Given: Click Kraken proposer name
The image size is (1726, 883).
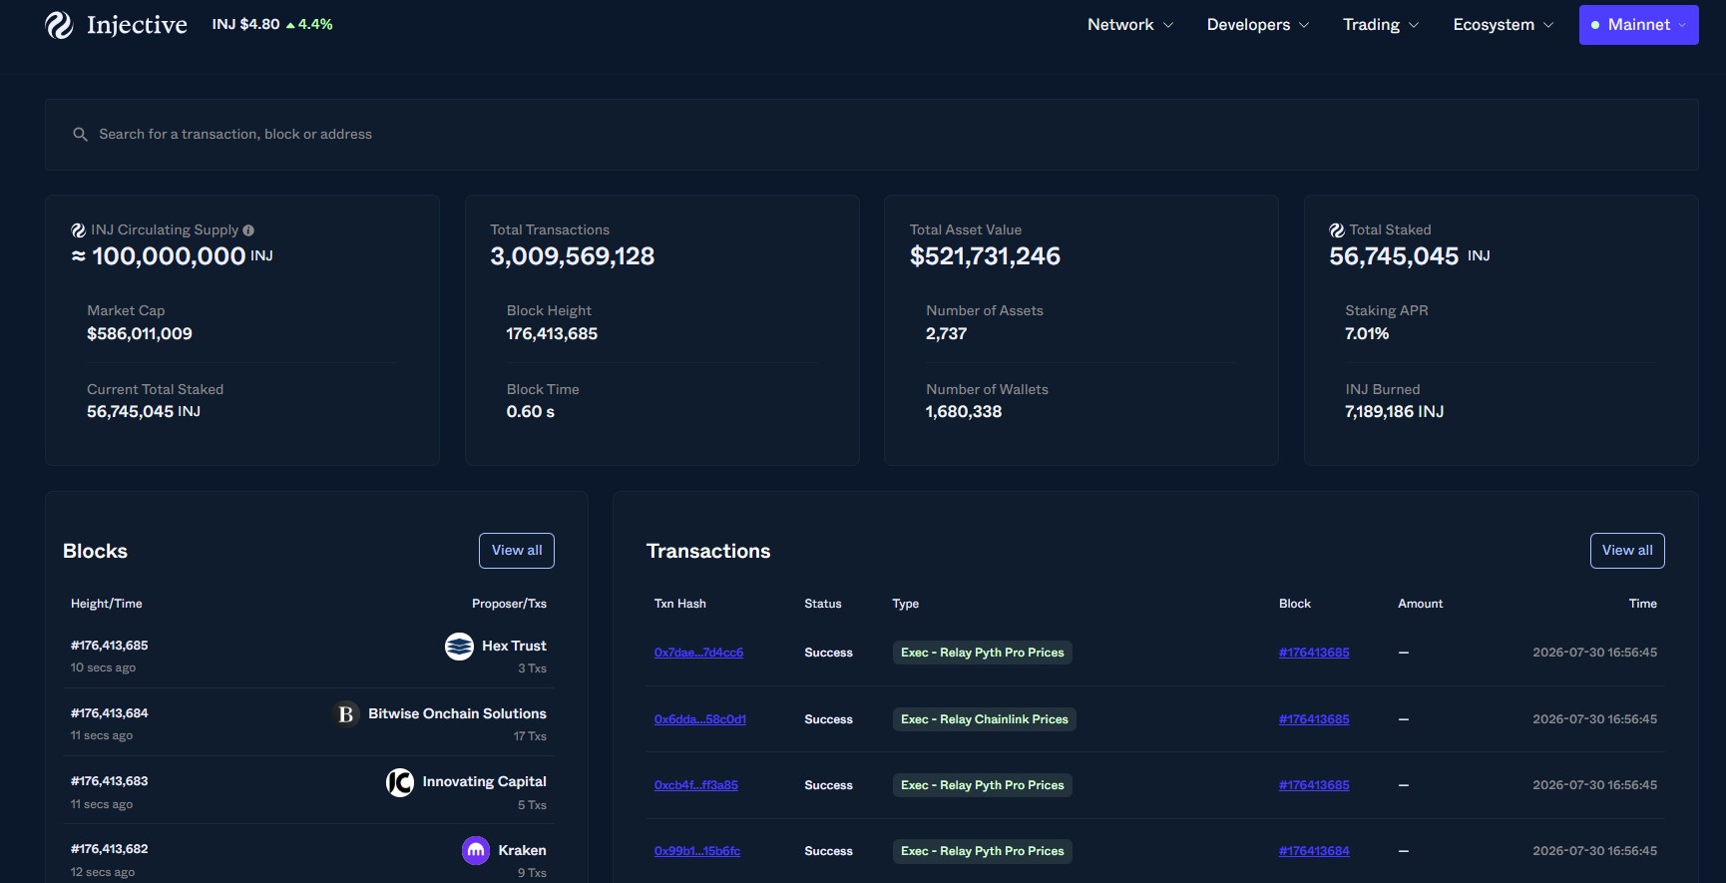Looking at the screenshot, I should [x=522, y=850].
